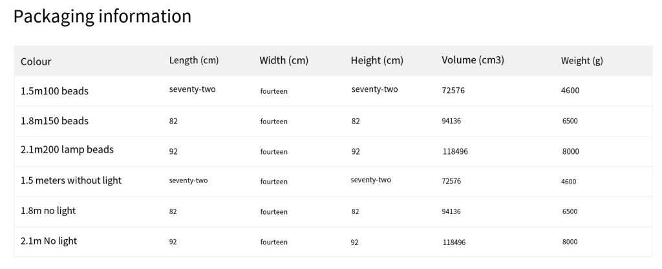Click the Width (cm) column header
This screenshot has width=662, height=269.
284,60
